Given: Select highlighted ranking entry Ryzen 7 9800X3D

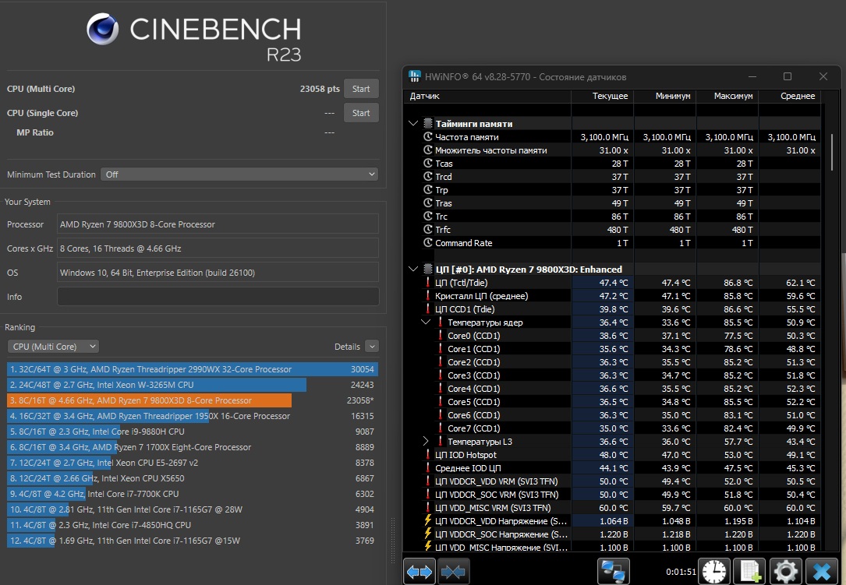Looking at the screenshot, I should 193,400.
